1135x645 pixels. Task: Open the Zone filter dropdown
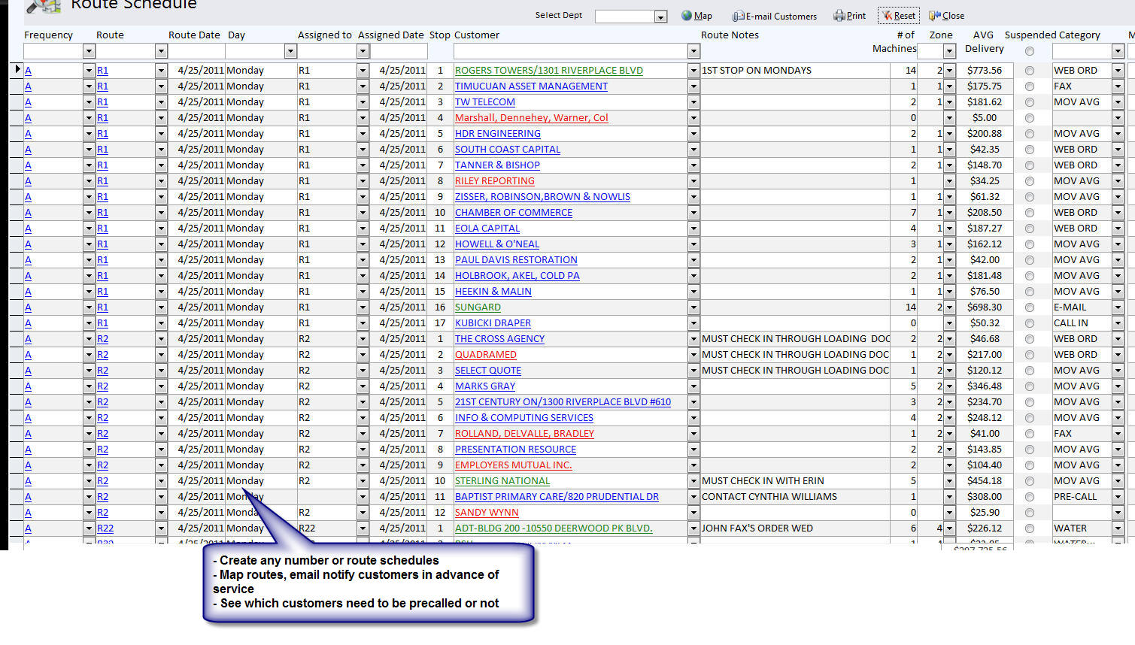(949, 51)
